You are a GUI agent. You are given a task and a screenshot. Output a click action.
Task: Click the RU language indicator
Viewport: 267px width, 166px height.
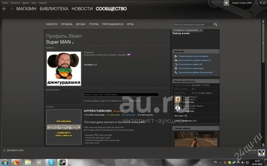215,162
